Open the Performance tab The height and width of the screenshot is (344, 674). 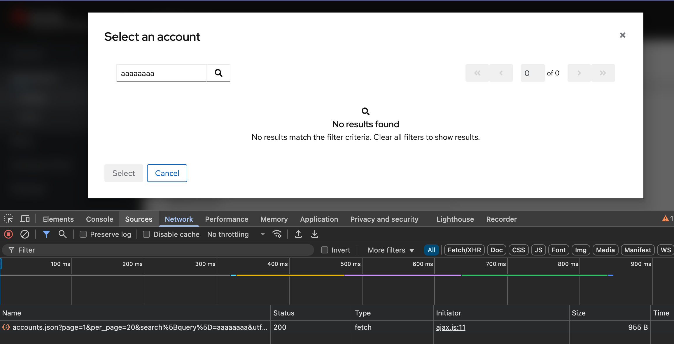(227, 219)
